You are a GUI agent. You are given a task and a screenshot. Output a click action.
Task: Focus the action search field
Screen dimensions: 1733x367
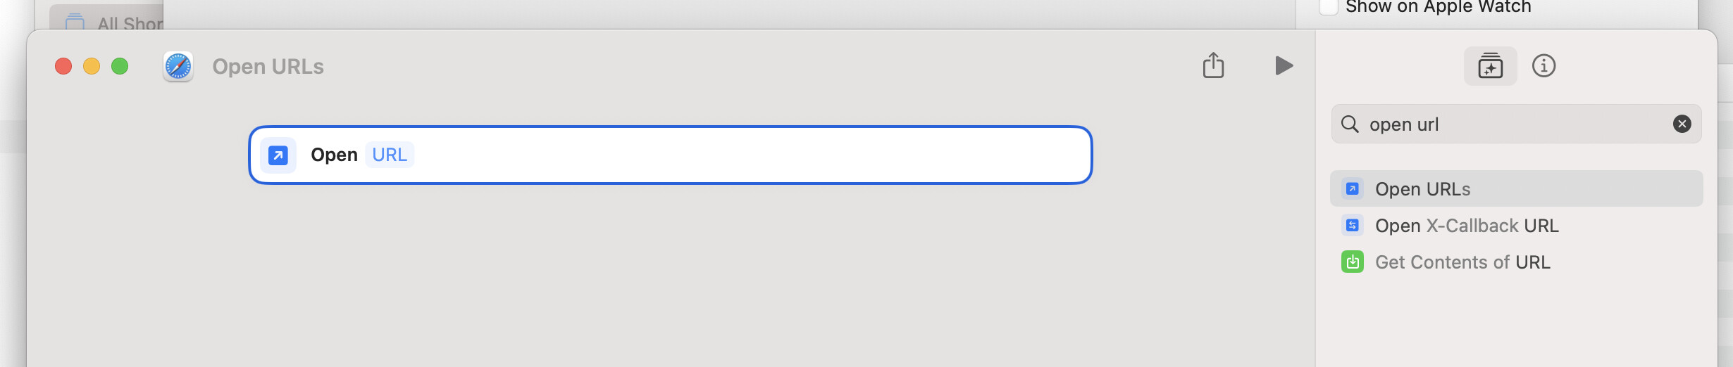tap(1515, 124)
